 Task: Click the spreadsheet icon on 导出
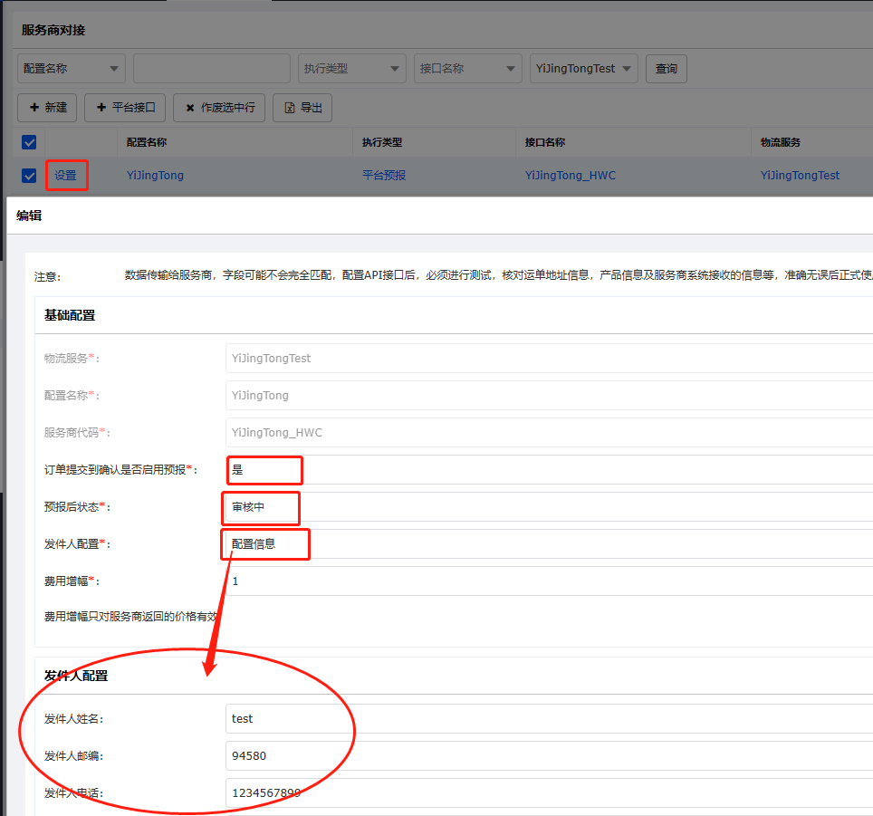pos(290,108)
